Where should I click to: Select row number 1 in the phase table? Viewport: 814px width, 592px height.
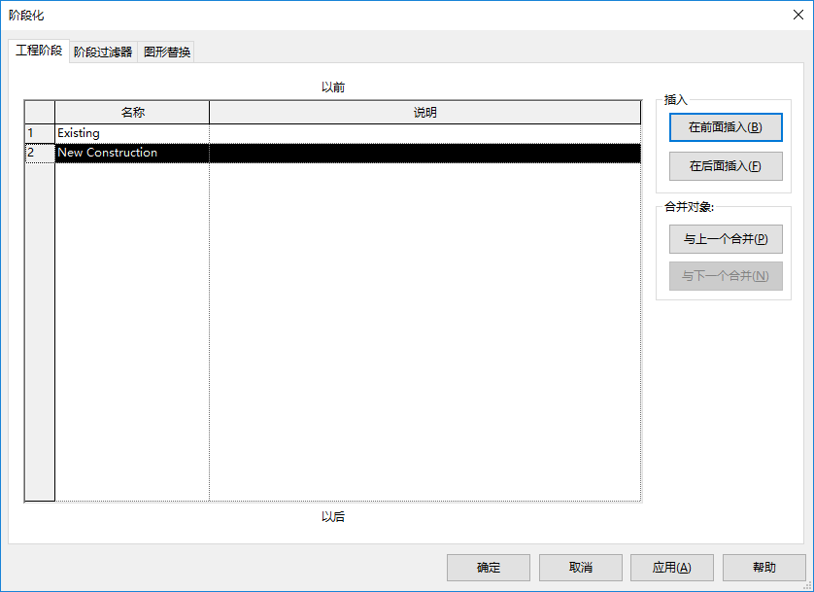39,133
